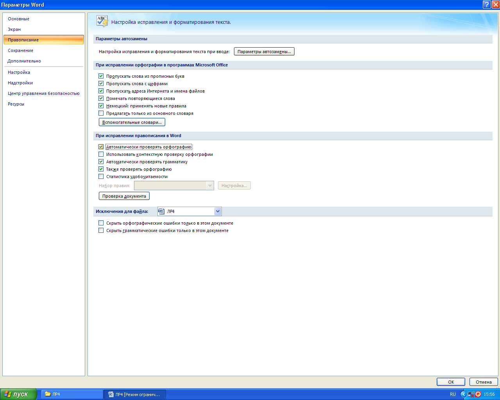Screen dimensions: 500x400
Task: Close the Параметры Word dialog
Action: tap(495, 5)
